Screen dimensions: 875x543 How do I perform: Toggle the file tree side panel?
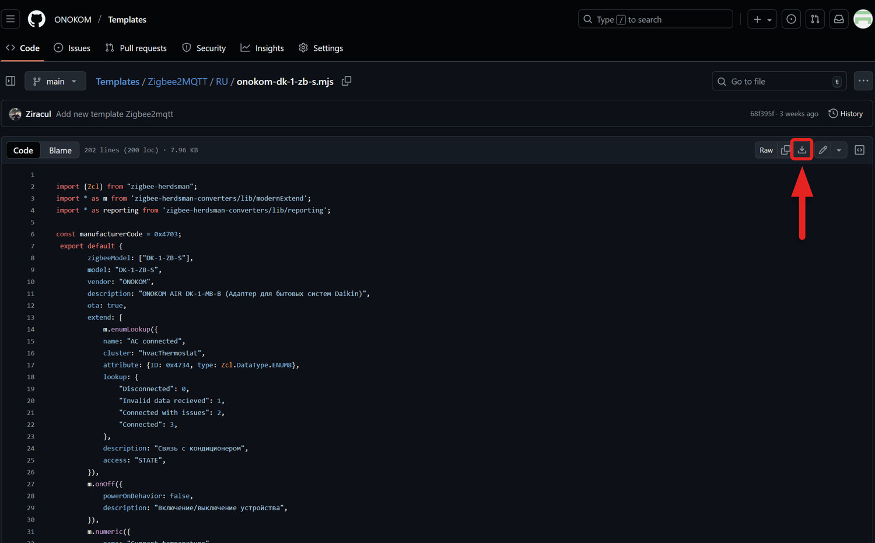pyautogui.click(x=10, y=81)
